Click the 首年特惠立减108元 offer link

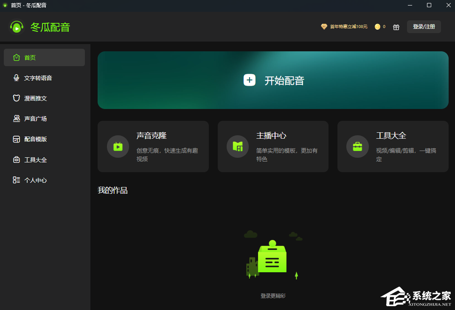349,27
